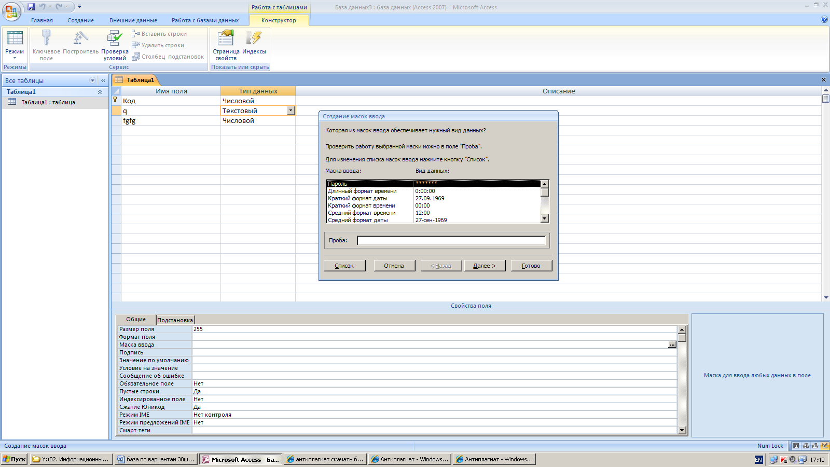This screenshot has width=830, height=467.
Task: Switch to the Создание ribbon tab
Action: 81,20
